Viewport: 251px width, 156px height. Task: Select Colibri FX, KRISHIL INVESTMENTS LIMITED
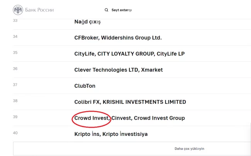pos(130,102)
